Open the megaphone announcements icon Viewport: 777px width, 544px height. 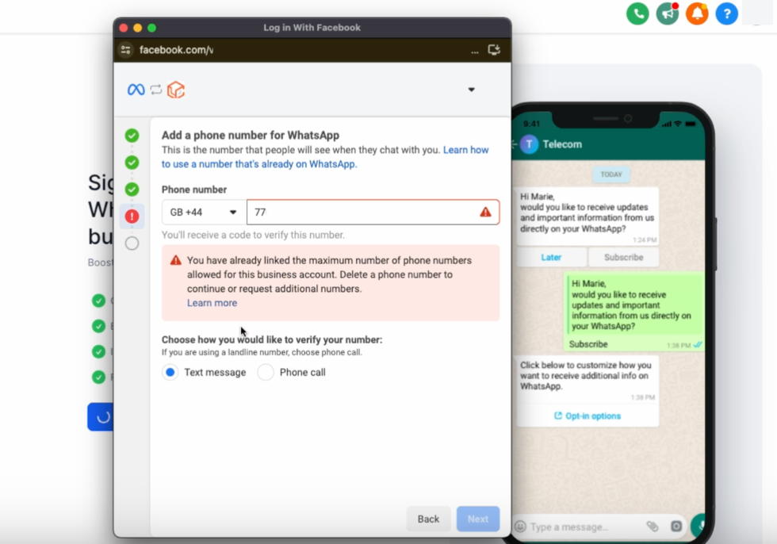(668, 13)
